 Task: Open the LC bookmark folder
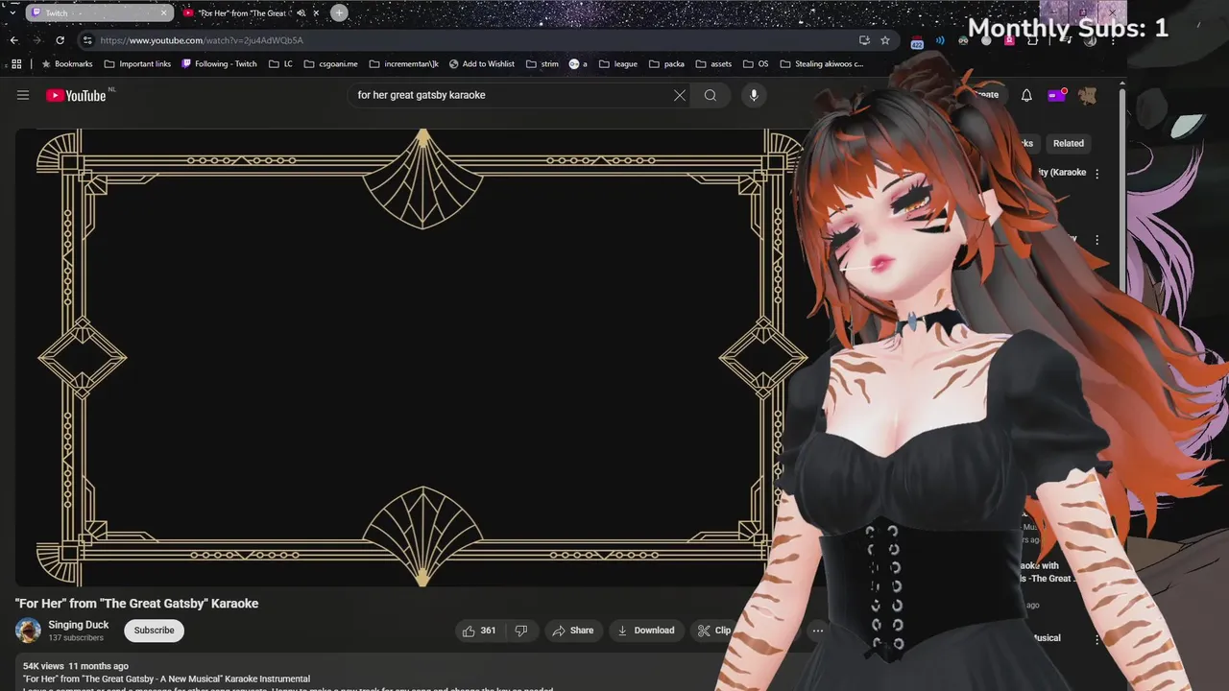coord(280,64)
